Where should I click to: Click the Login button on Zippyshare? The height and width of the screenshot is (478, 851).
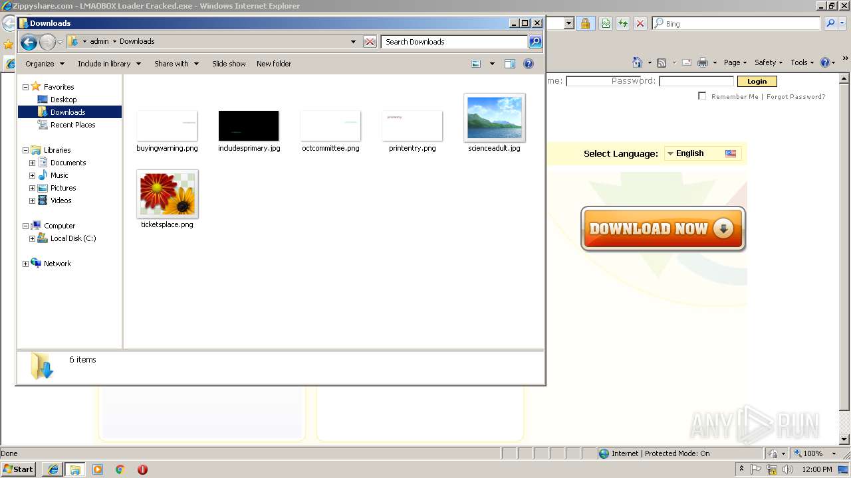point(757,82)
